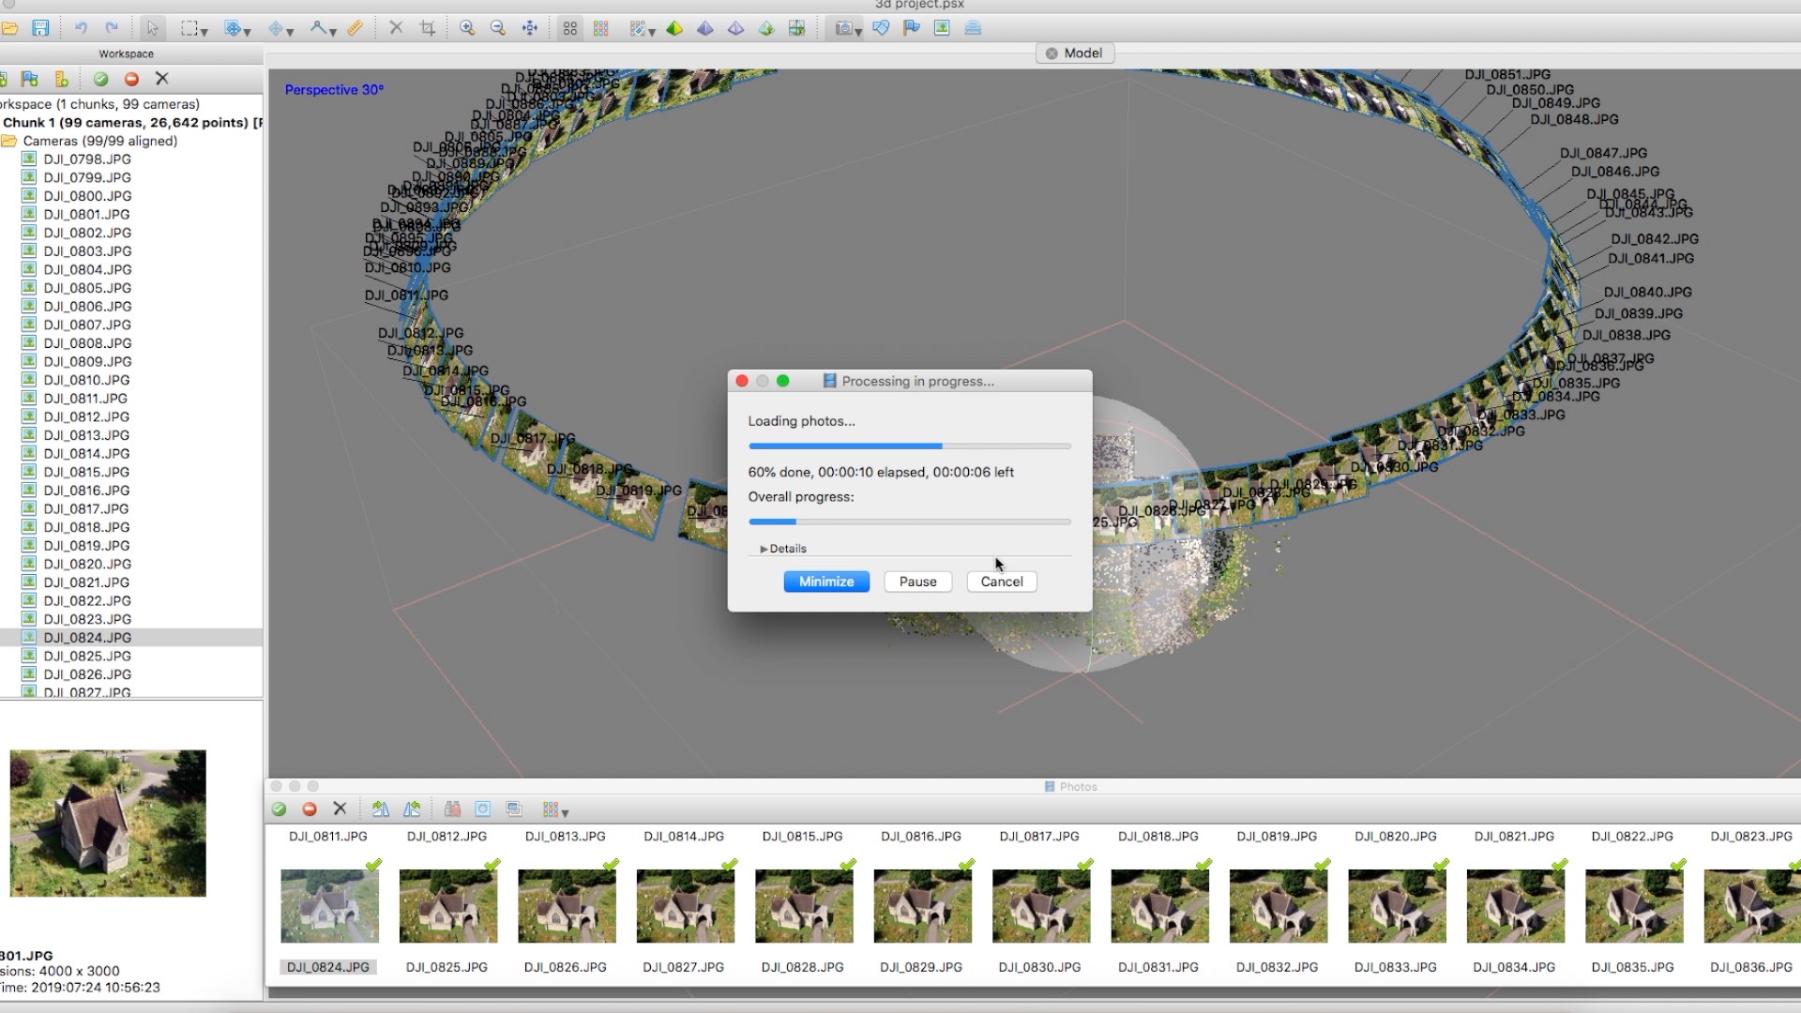
Task: Zoom in on the model view
Action: click(467, 28)
